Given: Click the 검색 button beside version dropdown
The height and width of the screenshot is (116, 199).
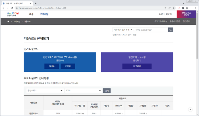Looking at the screenshot, I should tap(107, 90).
